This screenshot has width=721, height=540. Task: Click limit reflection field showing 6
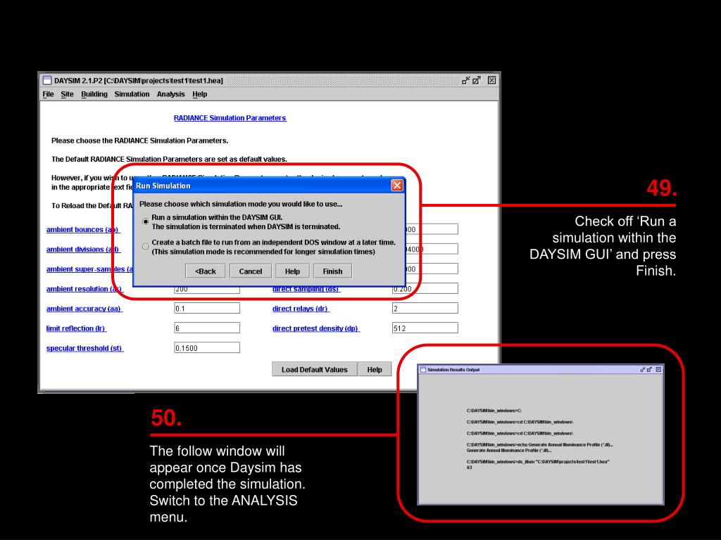point(207,328)
